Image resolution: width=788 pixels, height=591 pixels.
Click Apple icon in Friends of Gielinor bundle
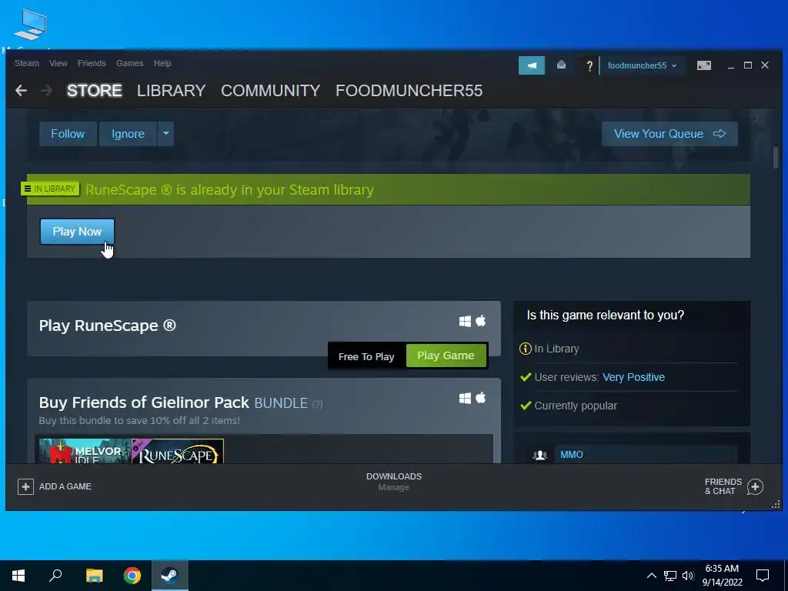pos(481,398)
